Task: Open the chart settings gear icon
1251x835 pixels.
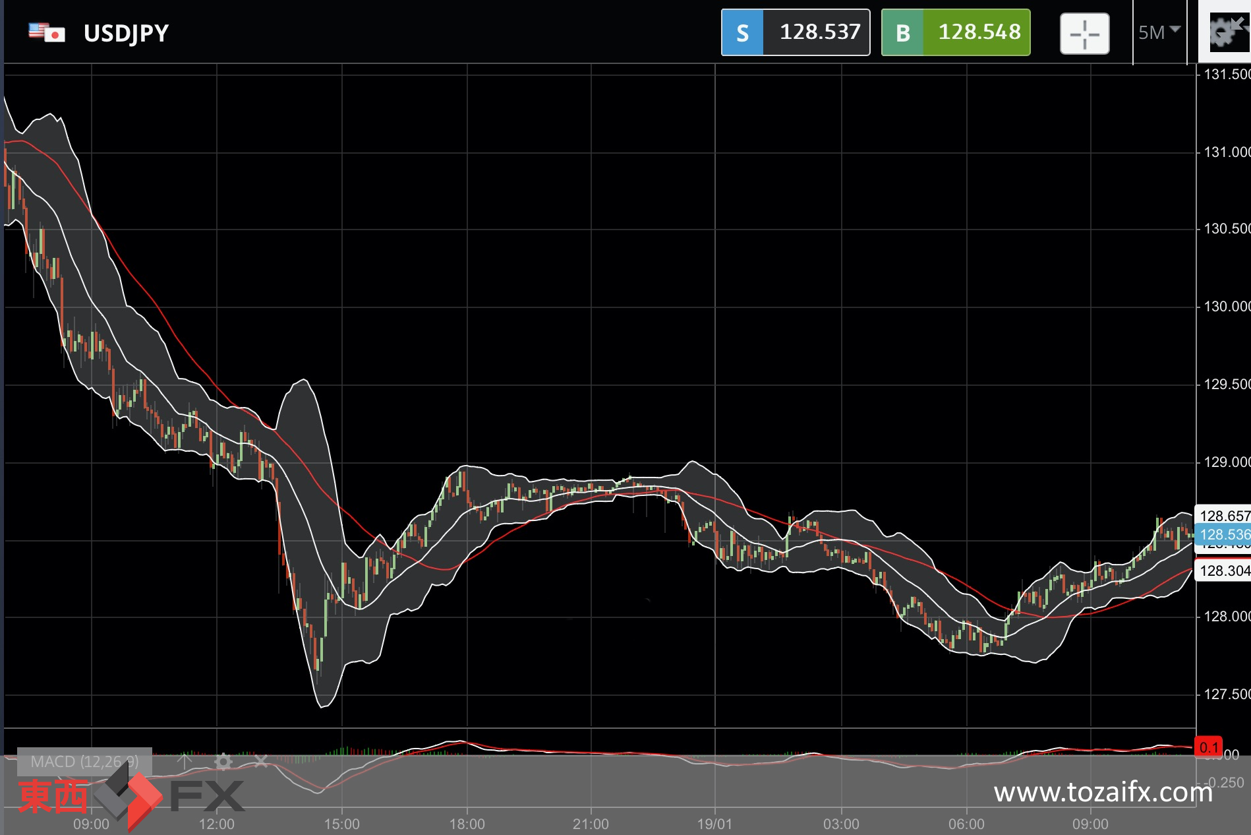Action: [x=1221, y=33]
